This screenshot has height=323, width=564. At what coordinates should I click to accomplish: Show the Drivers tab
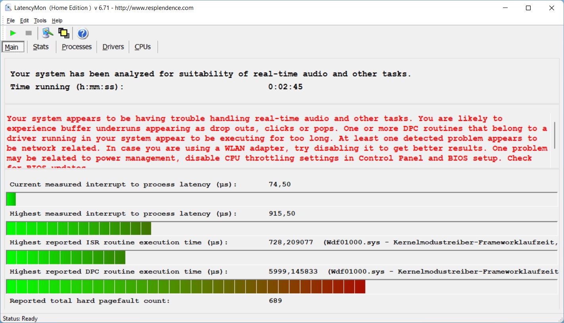pyautogui.click(x=113, y=47)
